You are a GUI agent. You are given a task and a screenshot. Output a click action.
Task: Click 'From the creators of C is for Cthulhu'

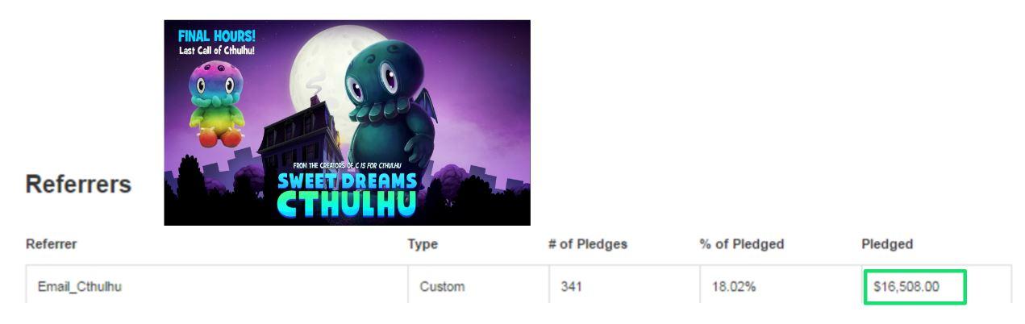(348, 166)
